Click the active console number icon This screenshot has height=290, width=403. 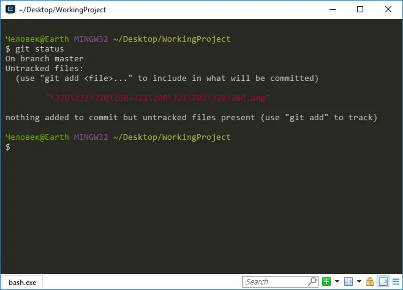(347, 281)
